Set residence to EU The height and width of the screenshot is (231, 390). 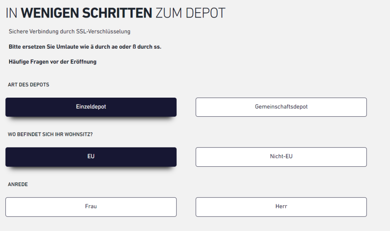pyautogui.click(x=91, y=157)
